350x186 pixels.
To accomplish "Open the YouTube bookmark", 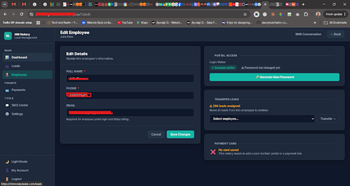I will tap(125, 23).
